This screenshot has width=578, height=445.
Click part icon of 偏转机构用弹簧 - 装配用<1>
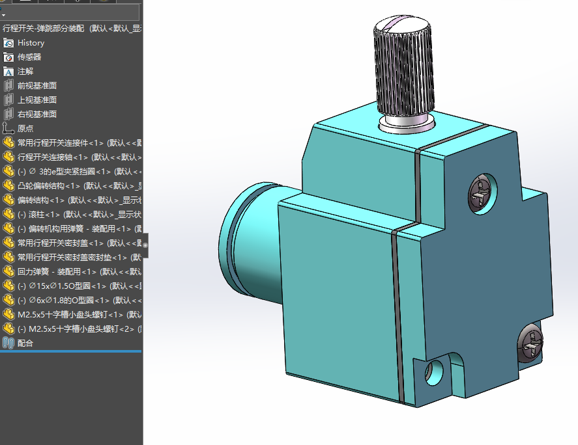click(8, 229)
